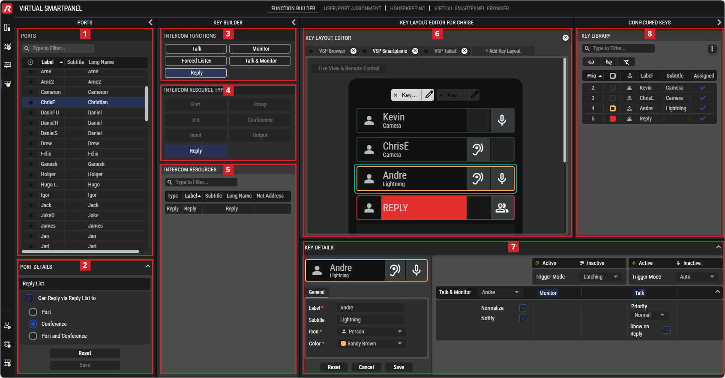
Task: Remove the first Key chip with its x
Action: point(395,95)
